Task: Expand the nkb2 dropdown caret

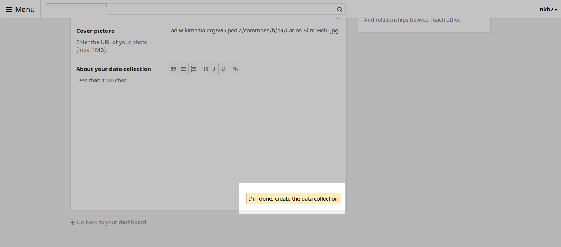Action: point(556,10)
